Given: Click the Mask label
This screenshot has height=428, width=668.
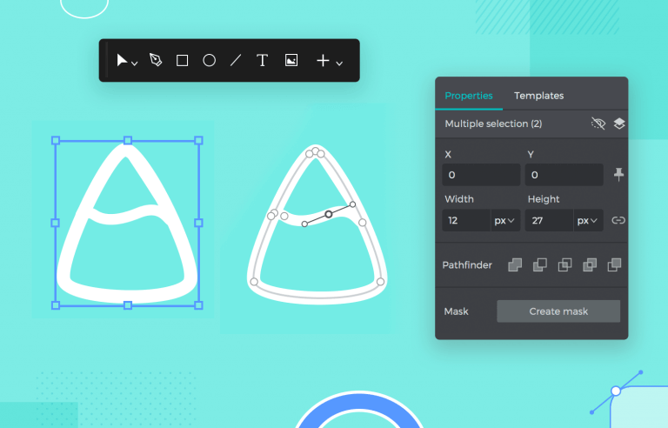Looking at the screenshot, I should point(456,311).
